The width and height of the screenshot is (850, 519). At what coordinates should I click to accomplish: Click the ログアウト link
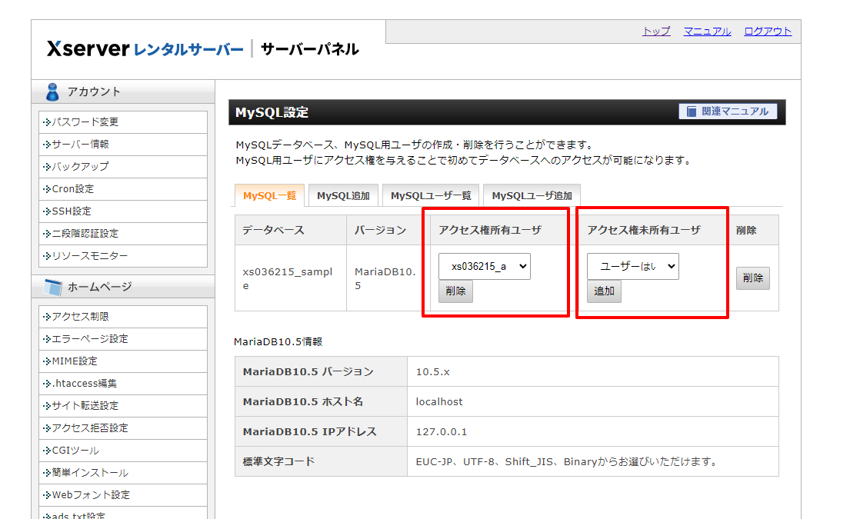click(767, 32)
